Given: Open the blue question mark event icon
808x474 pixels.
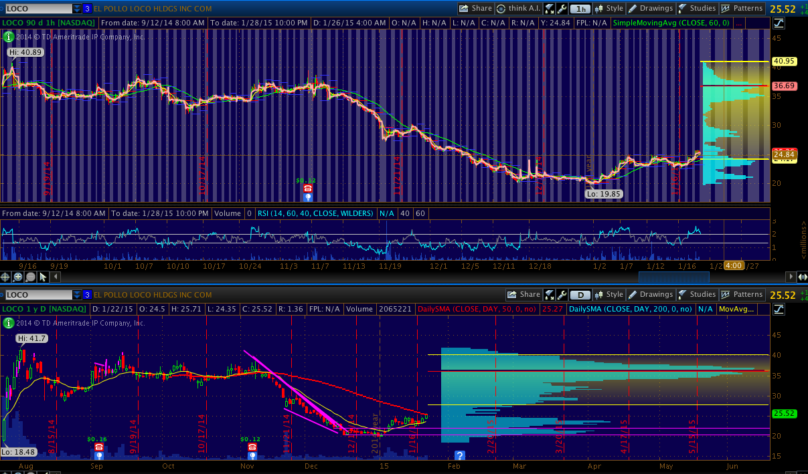Looking at the screenshot, I should coord(460,455).
